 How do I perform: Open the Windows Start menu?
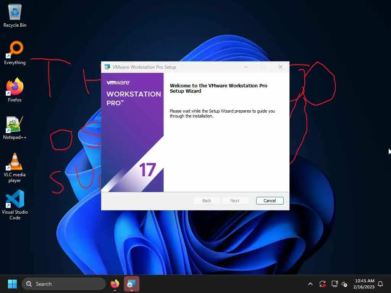coord(12,284)
